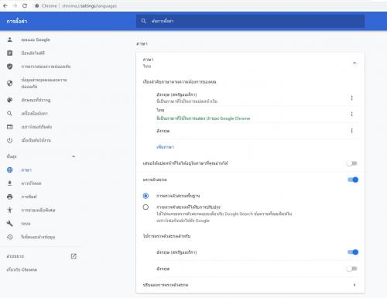
Task: Click the search icon in settings search bar
Action: point(144,21)
